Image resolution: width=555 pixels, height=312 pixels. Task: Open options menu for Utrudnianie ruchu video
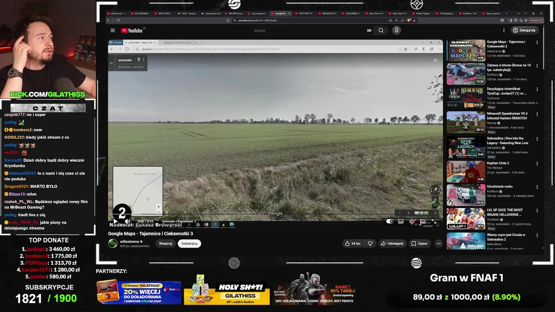(537, 187)
